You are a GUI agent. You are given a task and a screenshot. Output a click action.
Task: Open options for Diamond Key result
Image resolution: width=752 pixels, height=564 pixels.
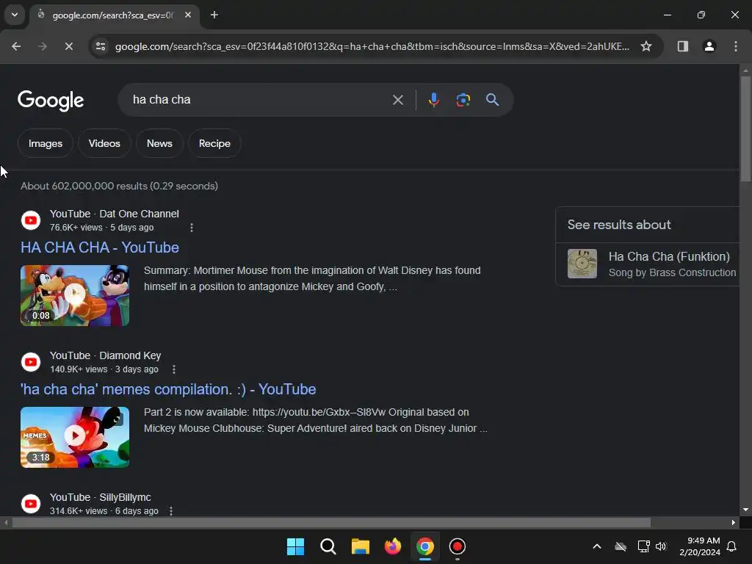[x=173, y=369]
